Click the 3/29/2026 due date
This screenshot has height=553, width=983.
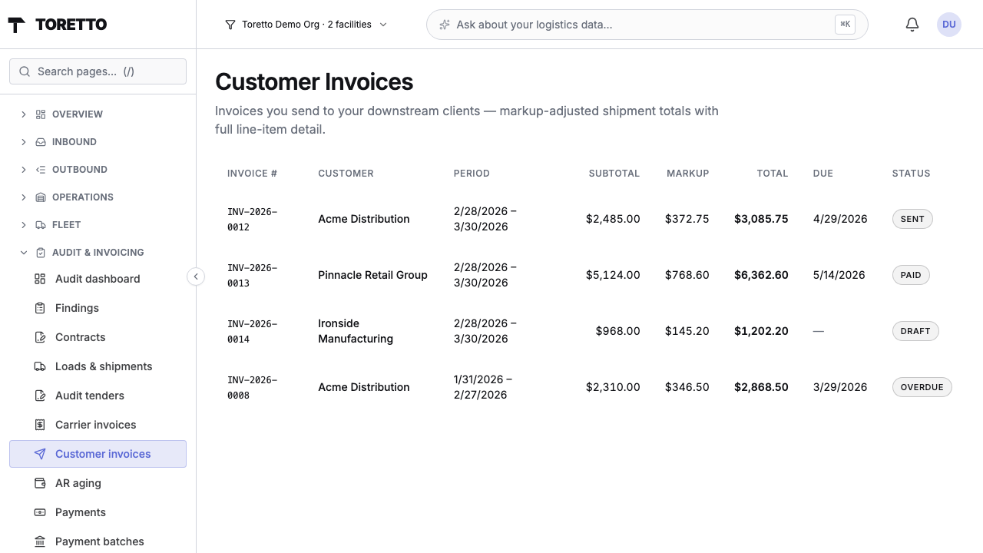pos(840,387)
